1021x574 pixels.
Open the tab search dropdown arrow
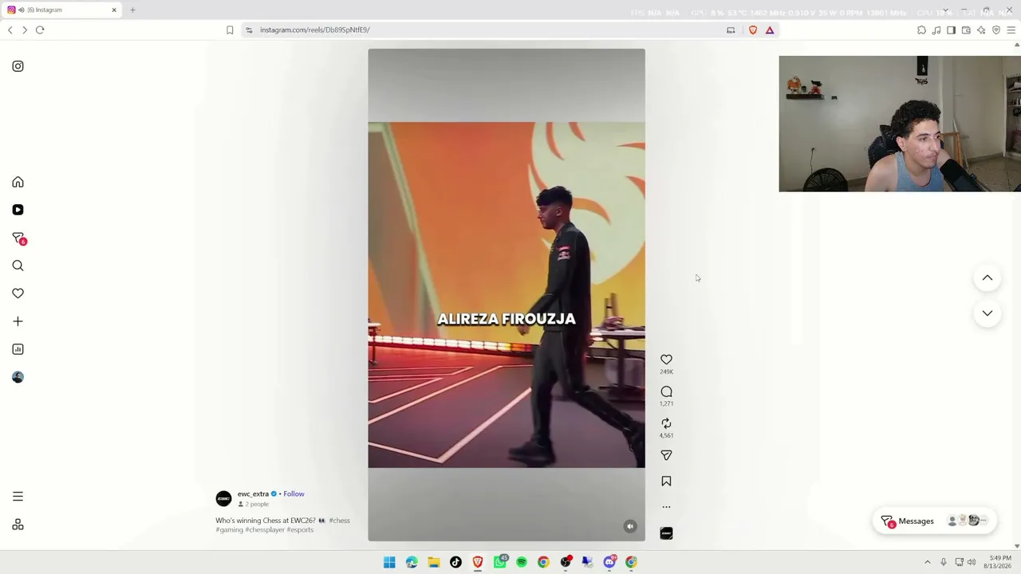945,10
